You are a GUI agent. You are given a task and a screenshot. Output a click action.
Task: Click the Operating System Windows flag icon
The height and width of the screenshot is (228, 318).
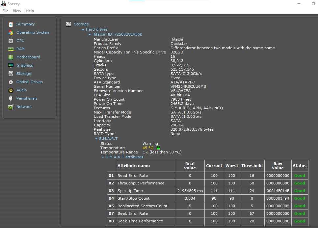[11, 33]
